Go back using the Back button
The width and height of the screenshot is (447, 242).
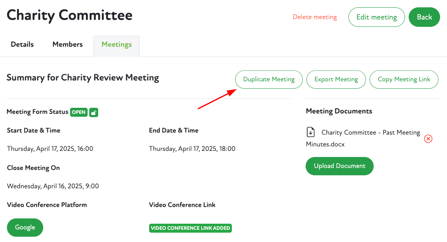point(424,17)
